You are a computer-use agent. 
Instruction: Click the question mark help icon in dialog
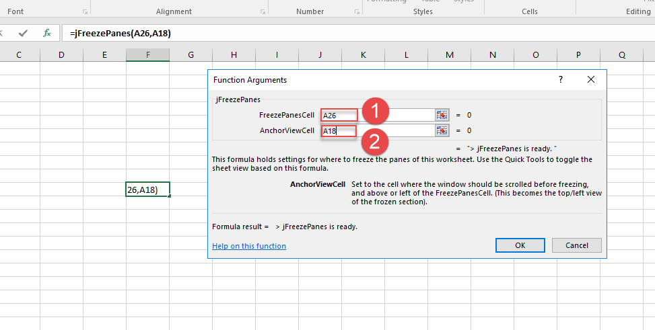coord(560,79)
